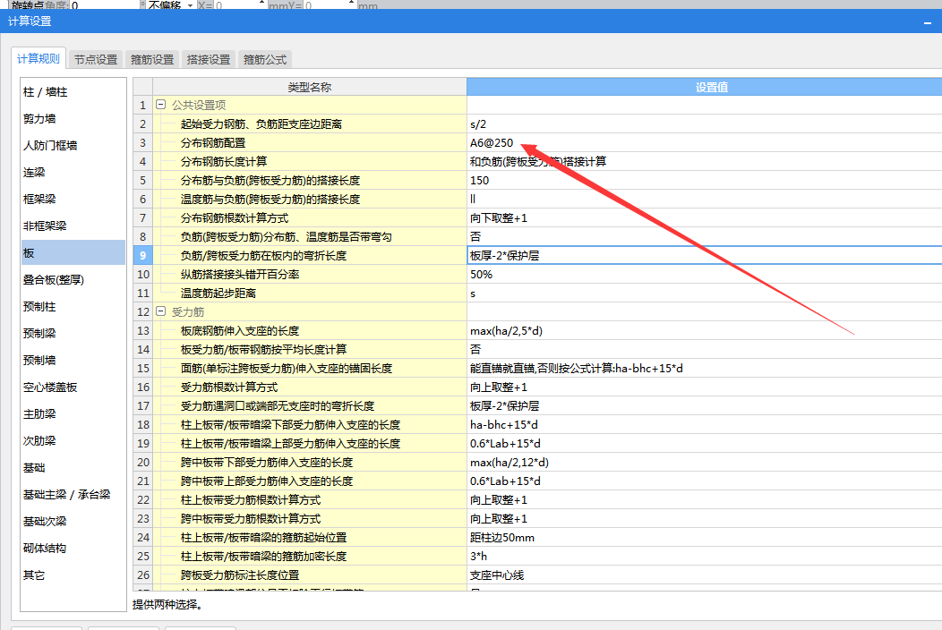Open the 箍筋公式 tab

click(265, 59)
